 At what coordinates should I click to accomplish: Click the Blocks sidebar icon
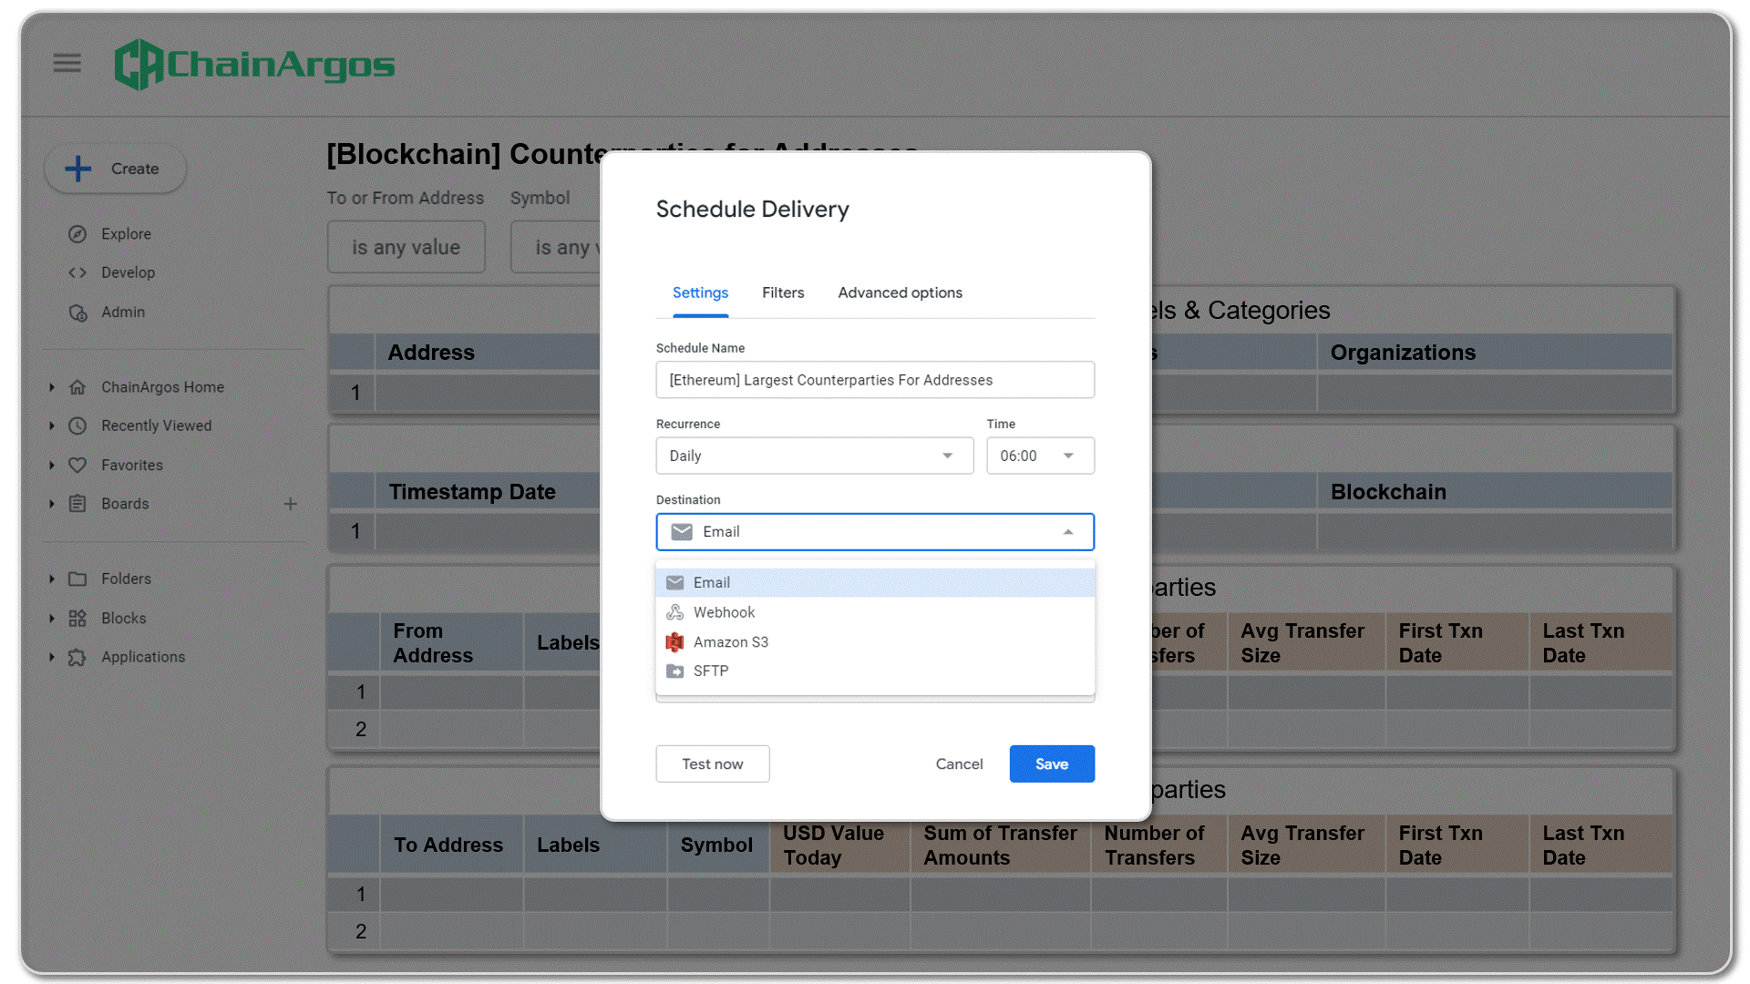tap(77, 619)
